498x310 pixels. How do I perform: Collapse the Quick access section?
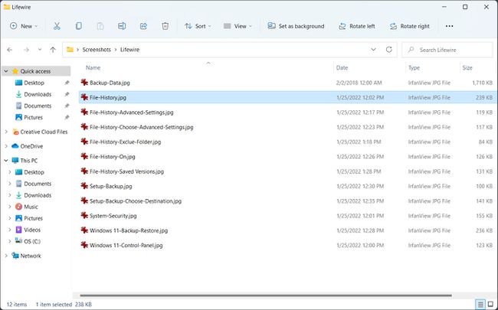click(x=5, y=71)
